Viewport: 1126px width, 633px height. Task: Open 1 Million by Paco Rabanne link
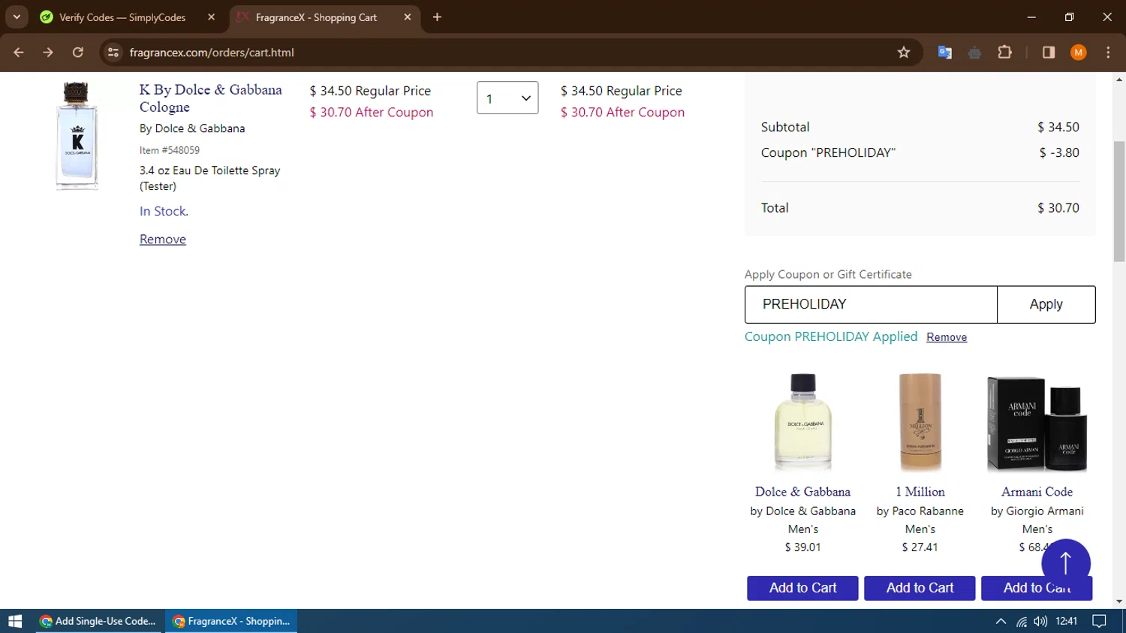(x=920, y=492)
